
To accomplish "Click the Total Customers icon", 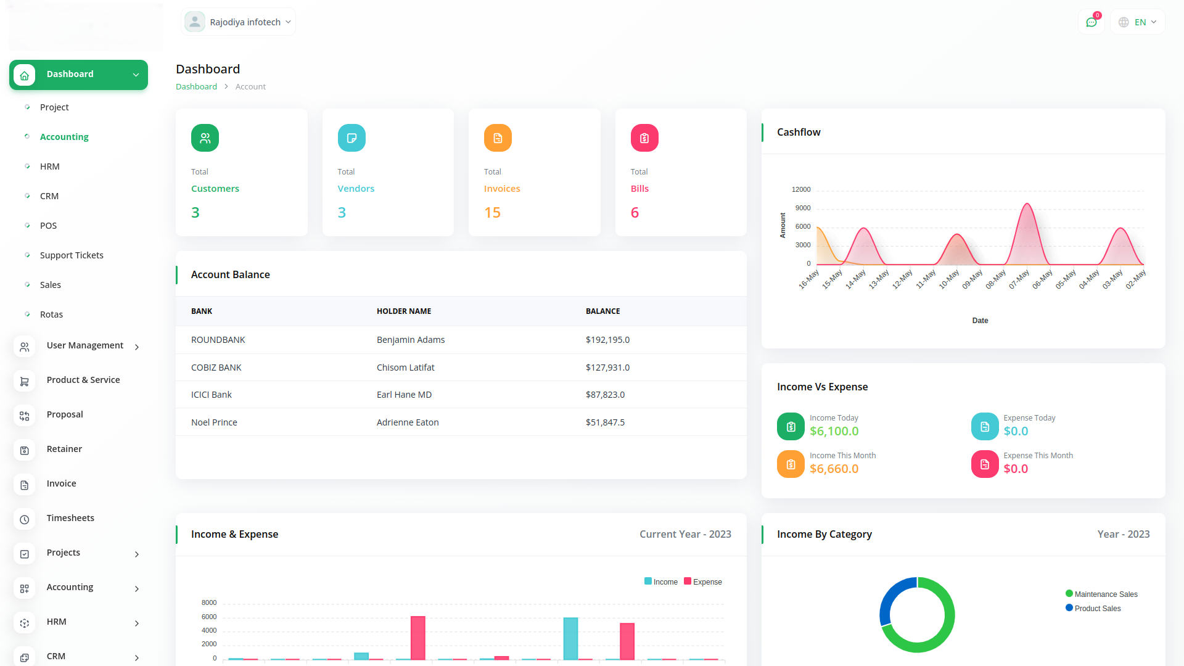I will pos(205,138).
